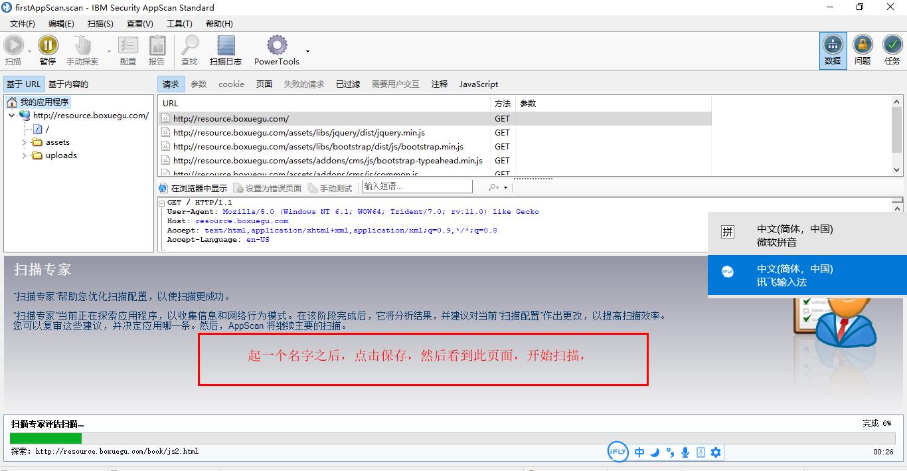Collapse the http://resource.boxuegu.com/ tree node
The image size is (907, 471).
point(12,116)
